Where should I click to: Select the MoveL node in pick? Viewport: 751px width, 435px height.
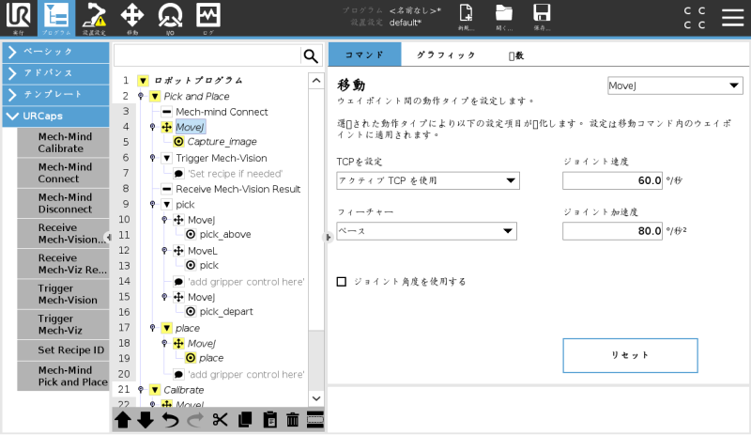[x=202, y=251]
